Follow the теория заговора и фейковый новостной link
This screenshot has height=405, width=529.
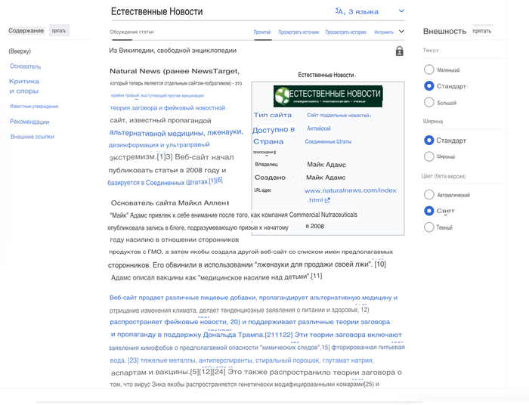[x=167, y=108]
